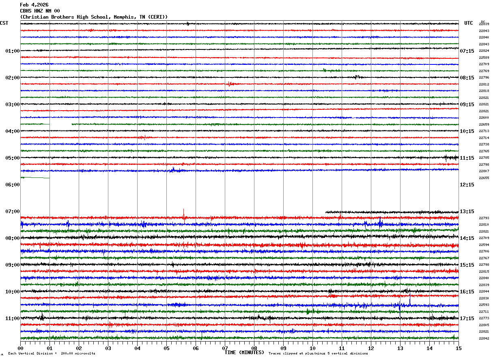Select DC offset value 22842
491x359 pixels.
(x=484, y=338)
